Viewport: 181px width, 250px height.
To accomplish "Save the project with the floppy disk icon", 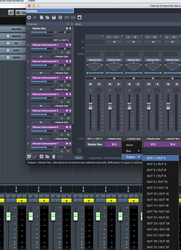I will (x=54, y=17).
